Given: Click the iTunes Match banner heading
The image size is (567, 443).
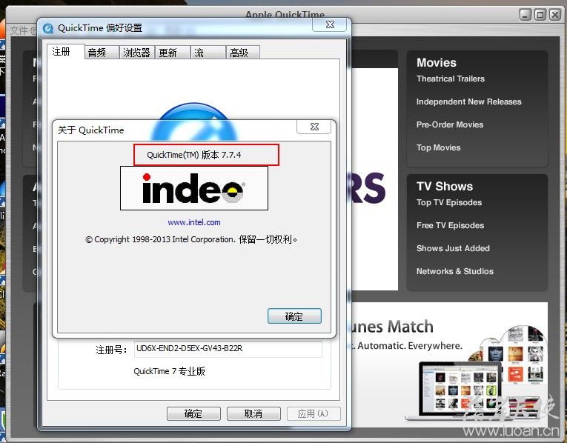Looking at the screenshot, I should tap(392, 327).
